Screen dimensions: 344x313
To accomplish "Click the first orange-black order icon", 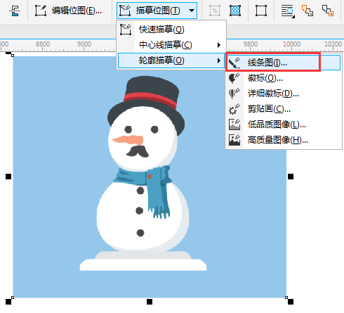I will 307,11.
